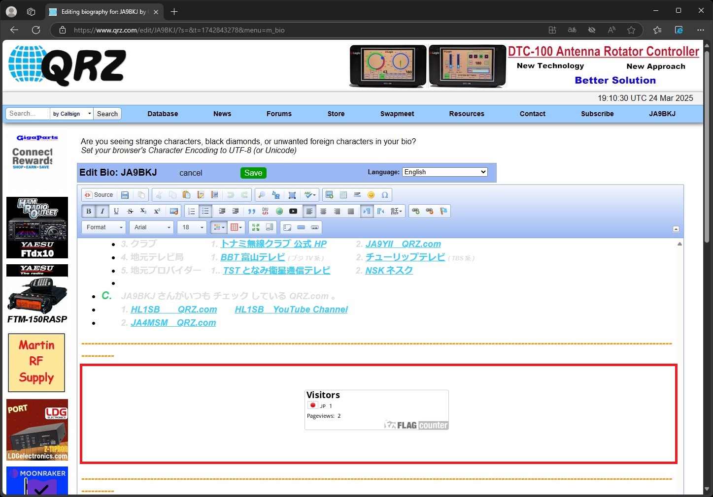Click the Search button
Image resolution: width=713 pixels, height=497 pixels.
point(107,114)
